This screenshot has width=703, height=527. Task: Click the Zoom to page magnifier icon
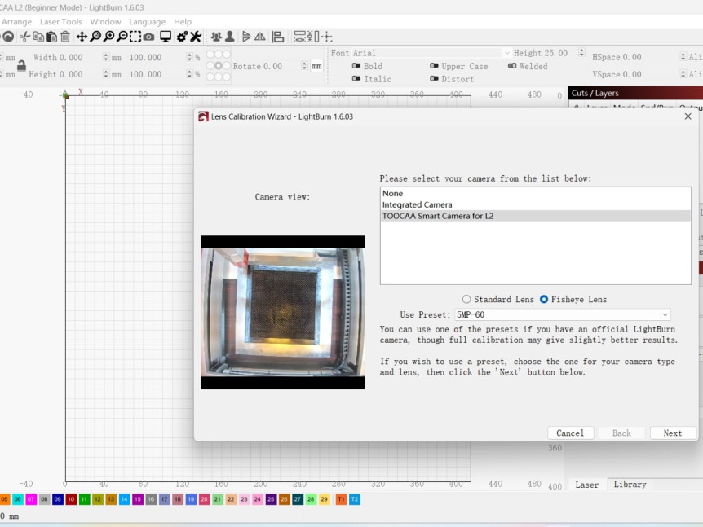point(95,37)
